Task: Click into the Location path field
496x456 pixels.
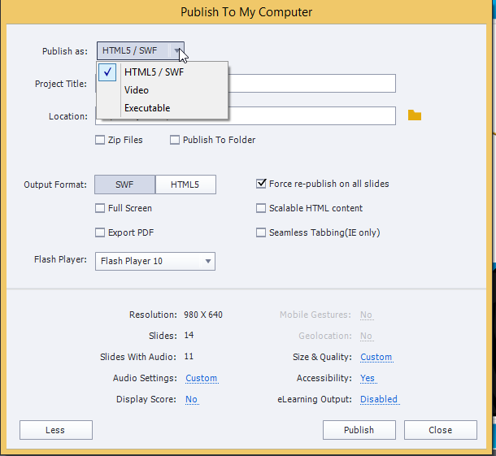Action: [x=309, y=115]
